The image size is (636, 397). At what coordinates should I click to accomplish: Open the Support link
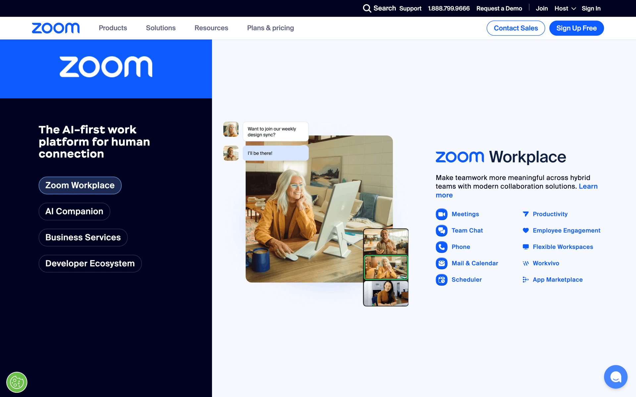click(410, 9)
